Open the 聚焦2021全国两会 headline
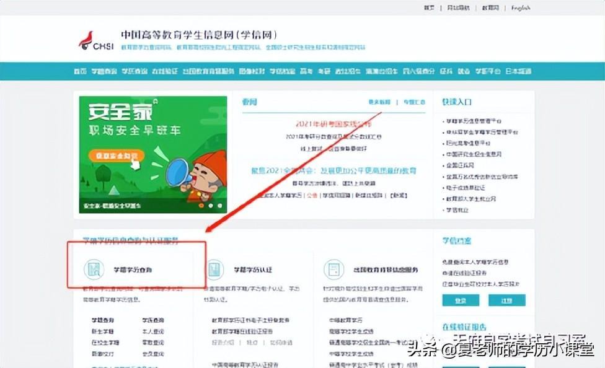Viewport: 605px width, 368px height. 333,170
